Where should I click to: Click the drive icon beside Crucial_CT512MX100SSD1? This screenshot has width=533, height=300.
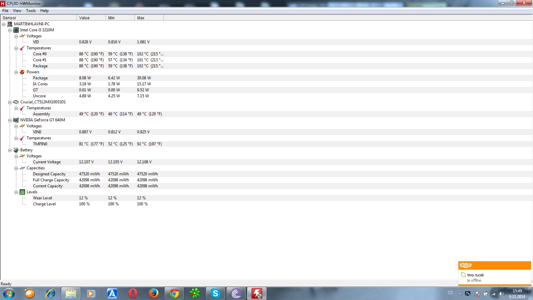(x=16, y=102)
